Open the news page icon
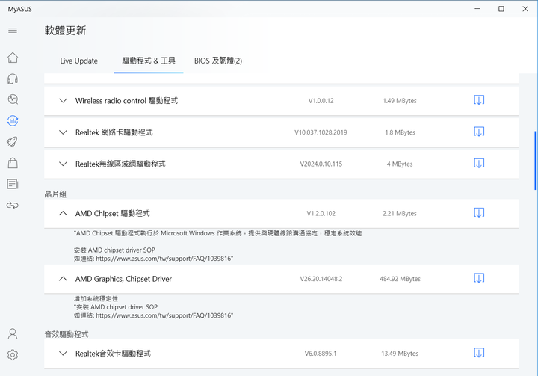The image size is (538, 376). pyautogui.click(x=13, y=184)
